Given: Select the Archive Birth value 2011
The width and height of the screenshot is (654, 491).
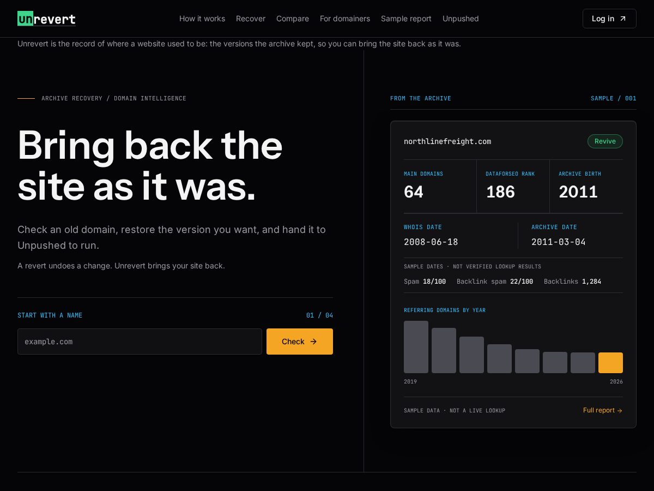Looking at the screenshot, I should (x=578, y=192).
